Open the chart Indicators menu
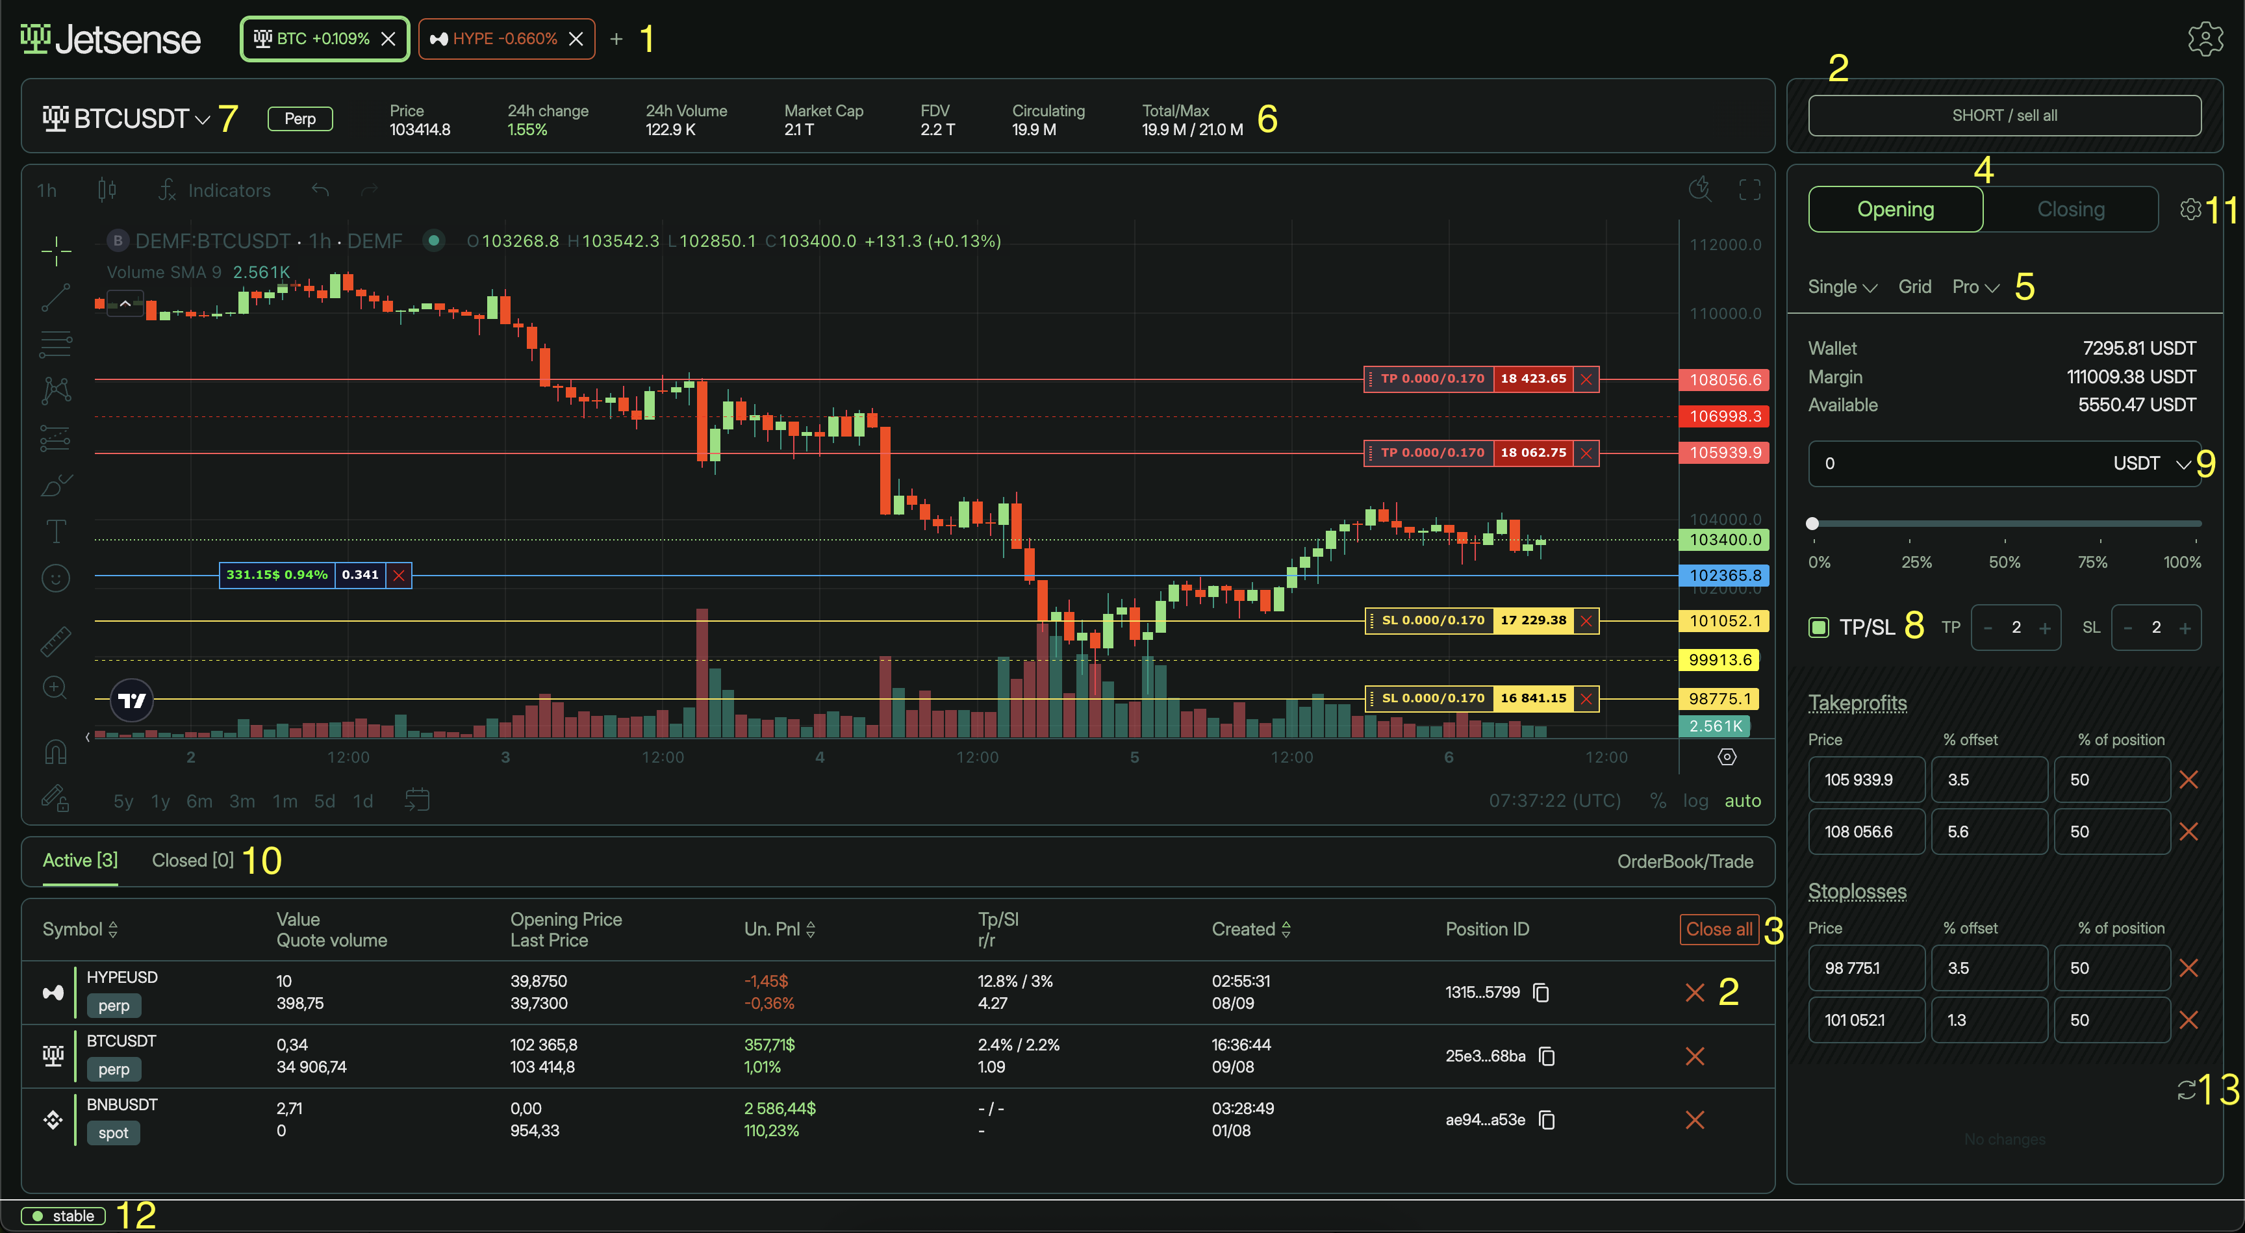The width and height of the screenshot is (2245, 1233). [x=214, y=190]
